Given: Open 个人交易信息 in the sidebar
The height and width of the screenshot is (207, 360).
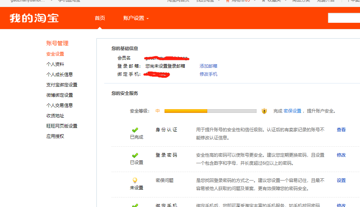Looking at the screenshot, I should 60,106.
